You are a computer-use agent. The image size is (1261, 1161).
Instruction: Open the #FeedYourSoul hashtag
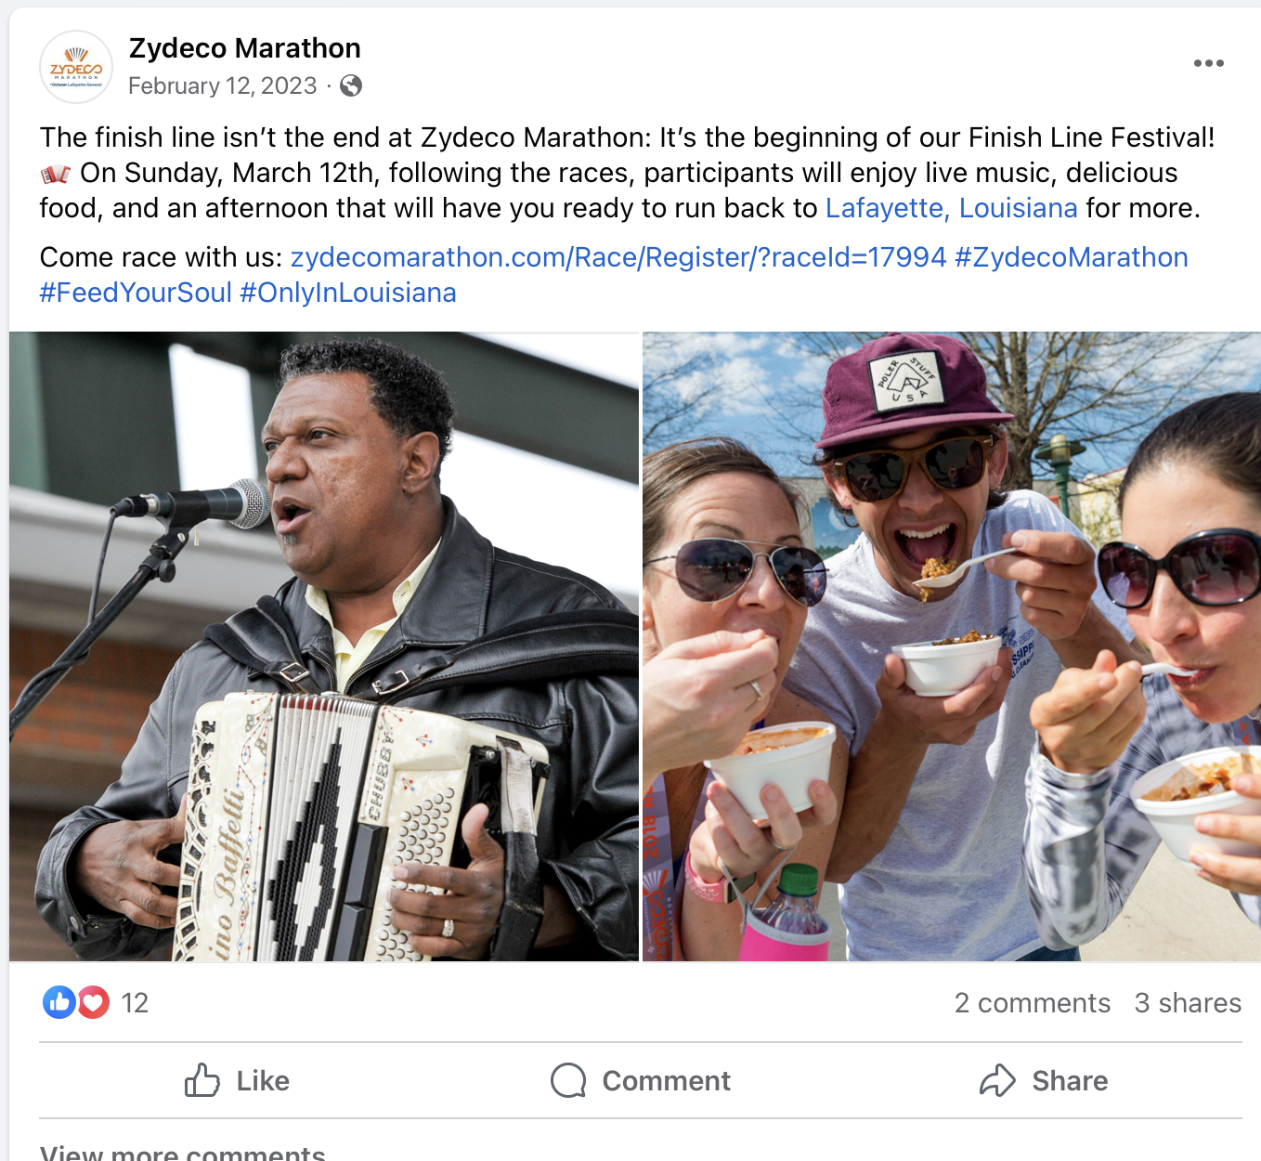[x=136, y=293]
